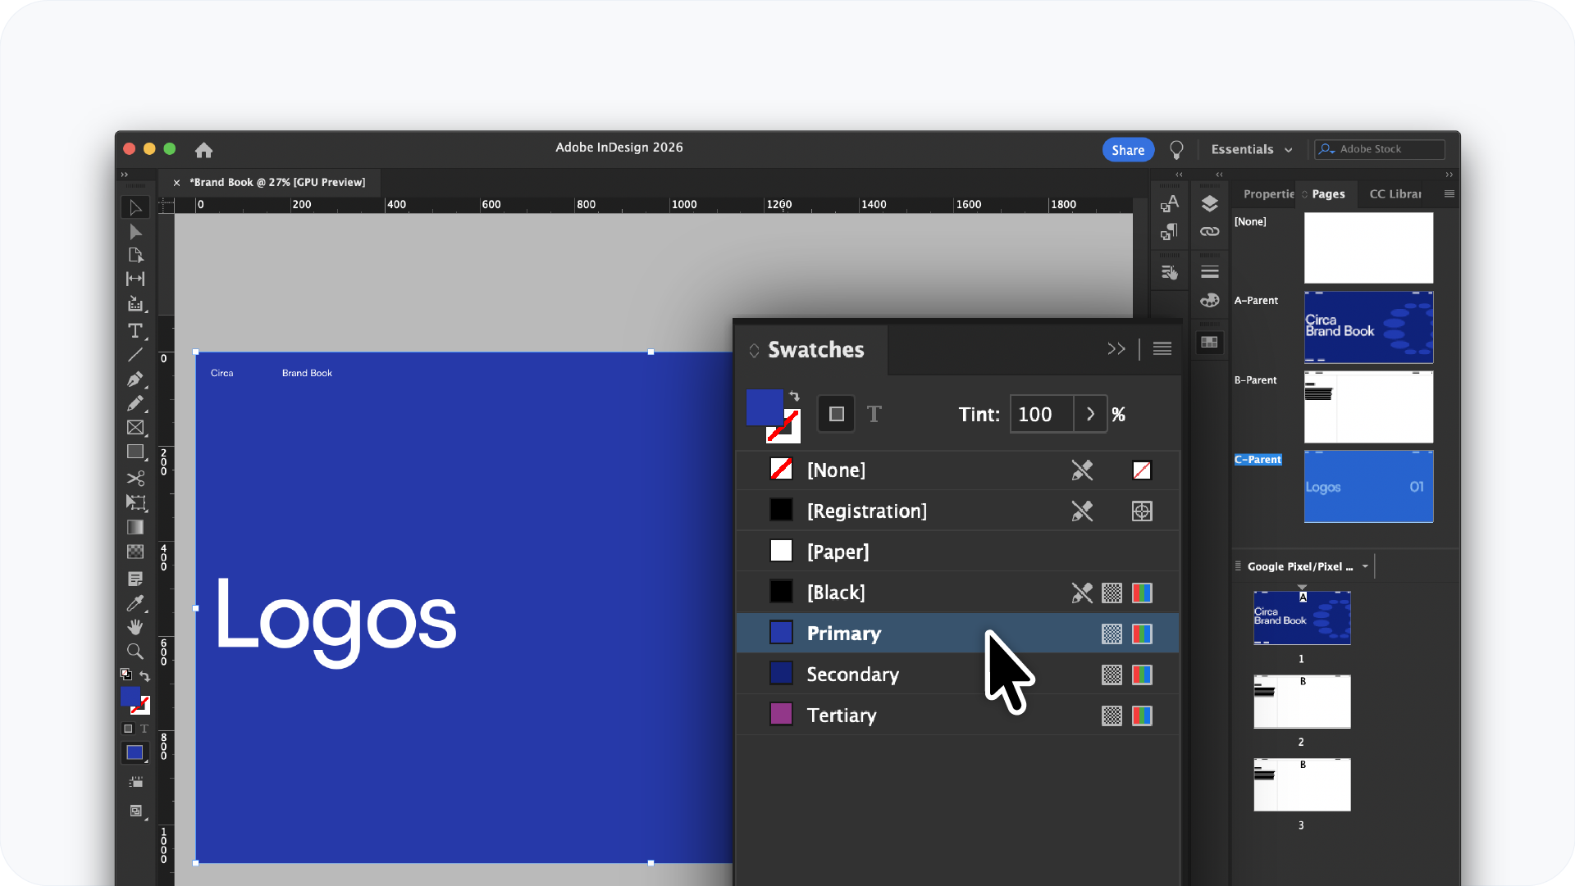Open the Pages panel menu
1575x886 pixels.
pyautogui.click(x=1449, y=194)
